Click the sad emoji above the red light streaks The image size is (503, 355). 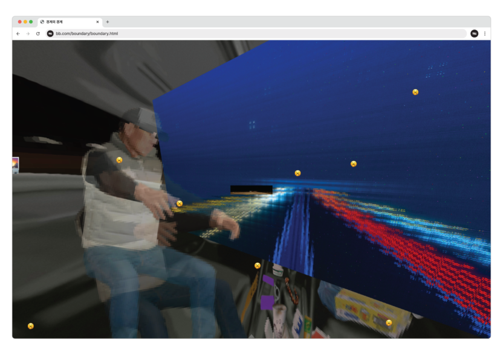[x=354, y=164]
